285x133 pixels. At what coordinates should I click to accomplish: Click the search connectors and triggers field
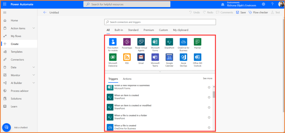point(160,22)
